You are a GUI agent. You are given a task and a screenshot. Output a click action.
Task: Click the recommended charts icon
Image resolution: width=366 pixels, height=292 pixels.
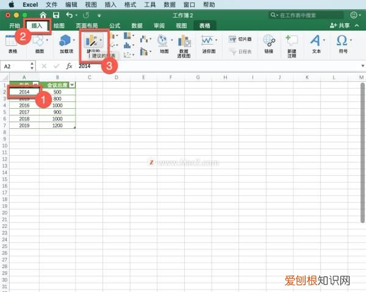tap(93, 42)
